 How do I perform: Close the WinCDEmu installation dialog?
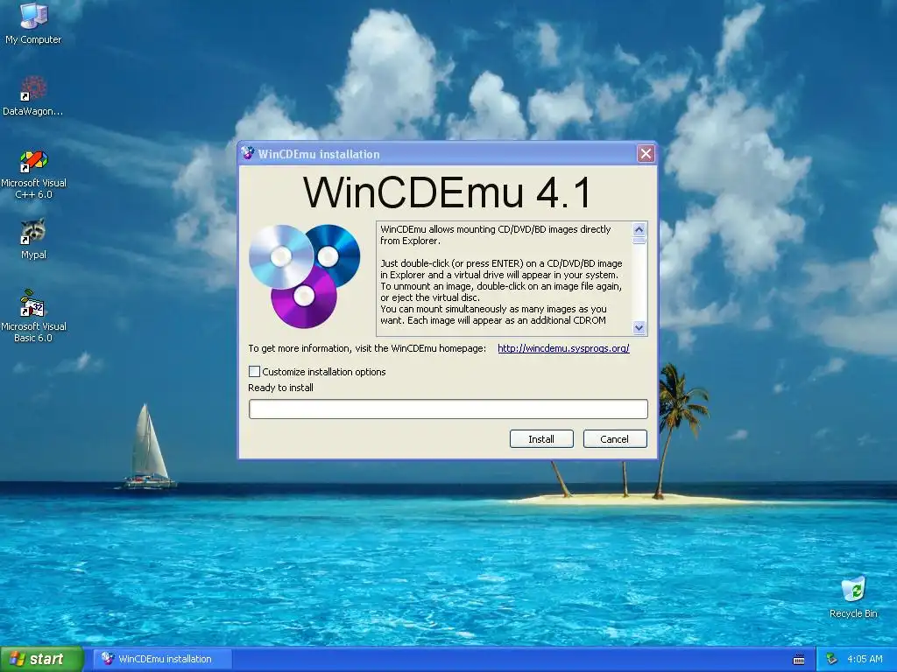[x=646, y=153]
